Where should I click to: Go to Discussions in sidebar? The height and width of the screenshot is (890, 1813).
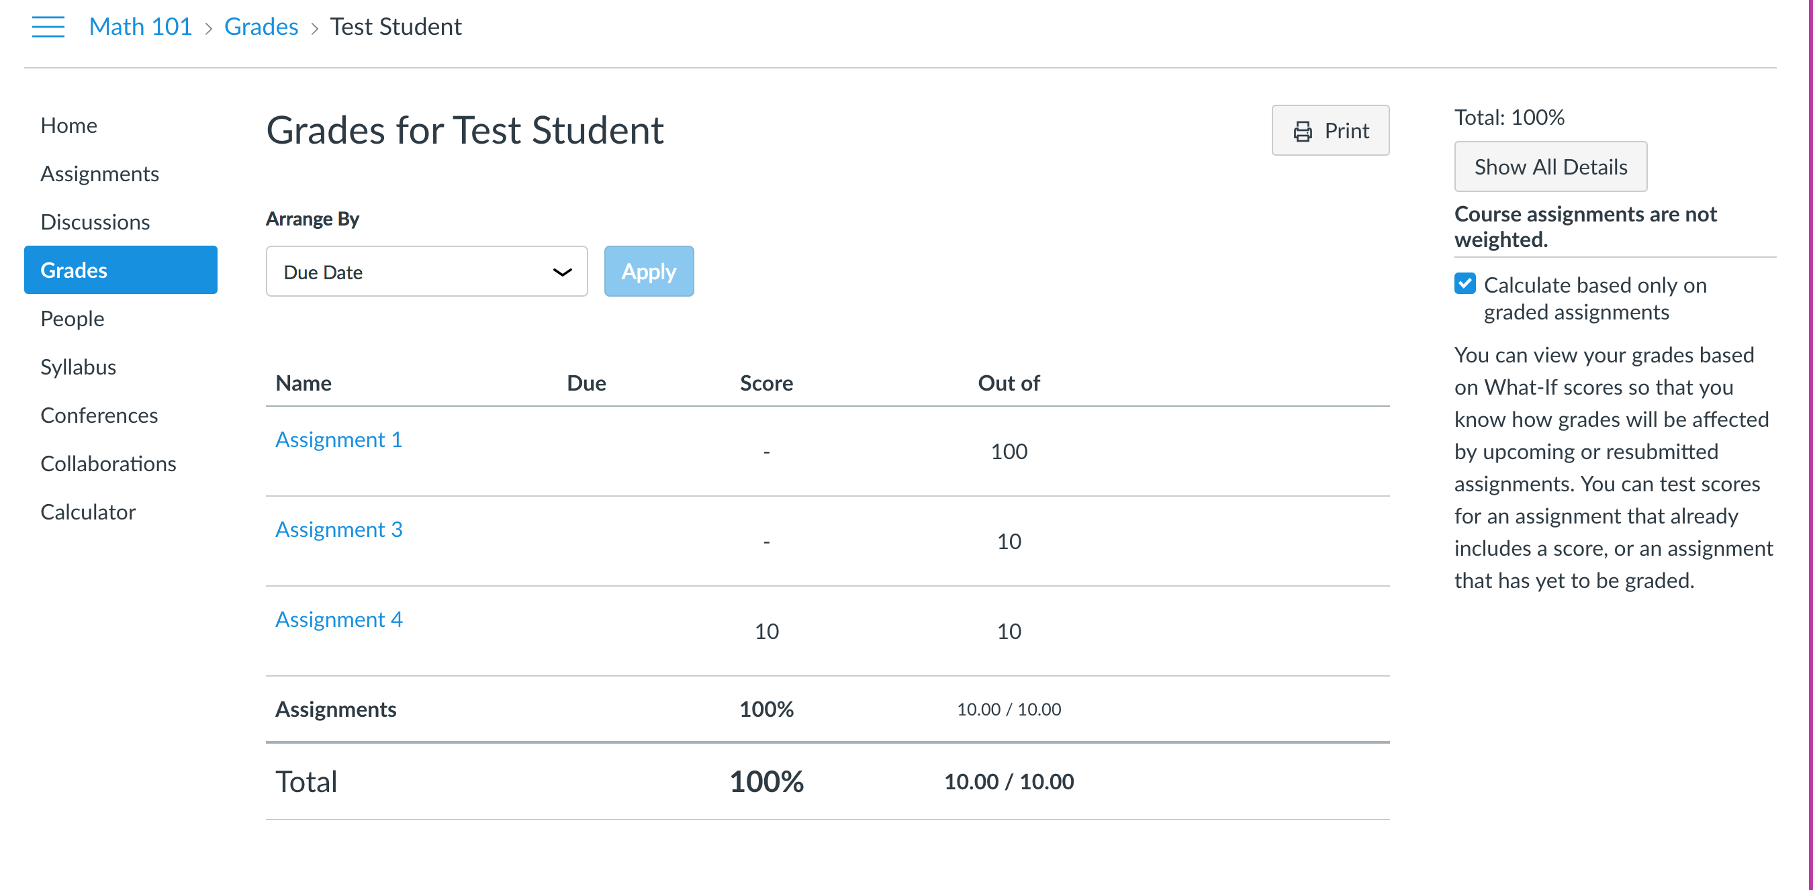[x=95, y=221]
